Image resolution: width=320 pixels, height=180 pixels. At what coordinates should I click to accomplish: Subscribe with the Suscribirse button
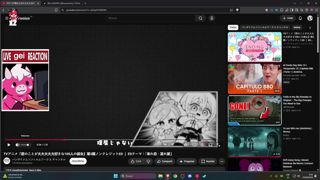78,161
